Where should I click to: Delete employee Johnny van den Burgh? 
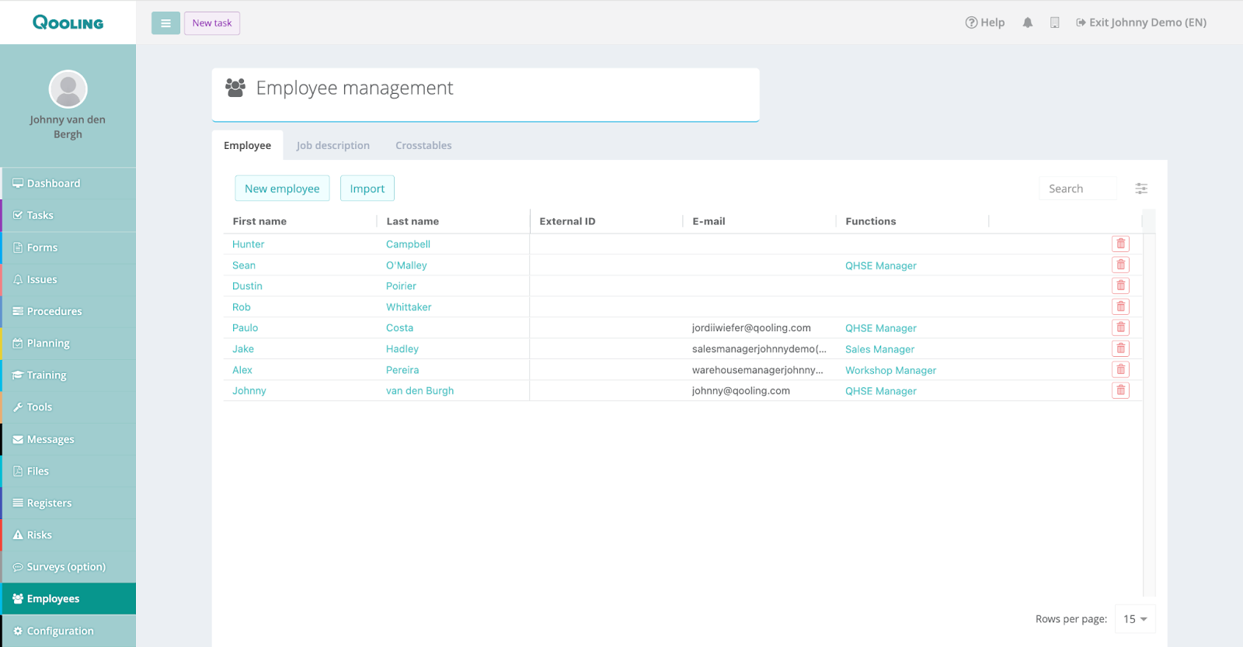point(1120,390)
